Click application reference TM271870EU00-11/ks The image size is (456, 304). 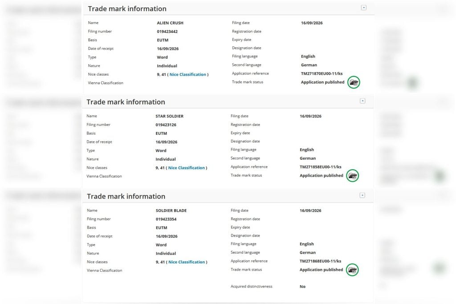[x=322, y=73]
